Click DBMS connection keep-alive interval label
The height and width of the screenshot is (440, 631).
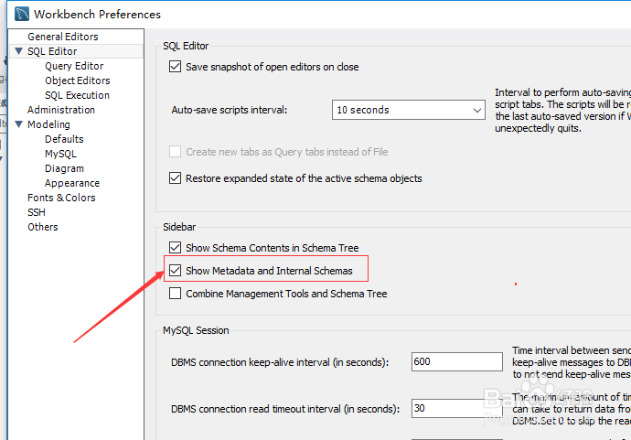280,362
